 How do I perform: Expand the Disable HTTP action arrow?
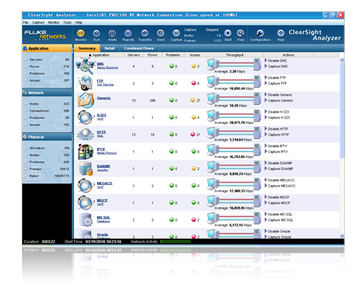click(x=266, y=129)
